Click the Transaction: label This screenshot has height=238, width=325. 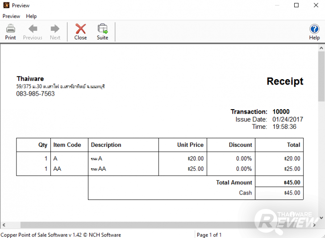tap(249, 112)
